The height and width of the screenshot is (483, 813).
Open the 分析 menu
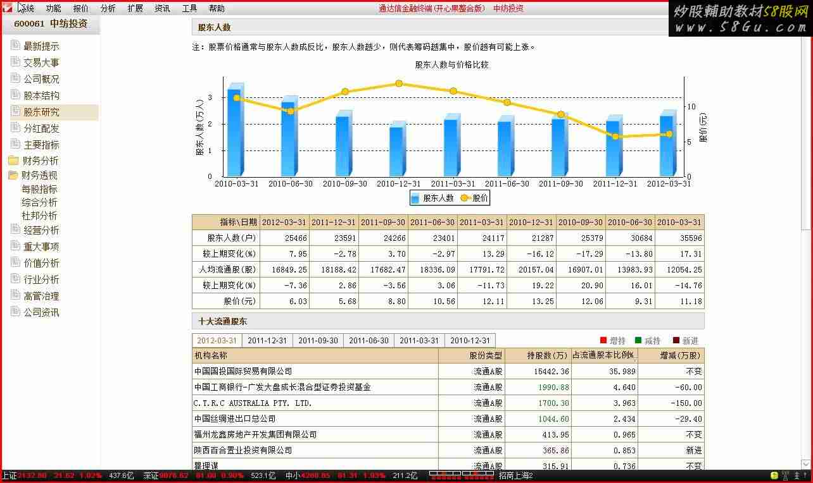[x=108, y=8]
